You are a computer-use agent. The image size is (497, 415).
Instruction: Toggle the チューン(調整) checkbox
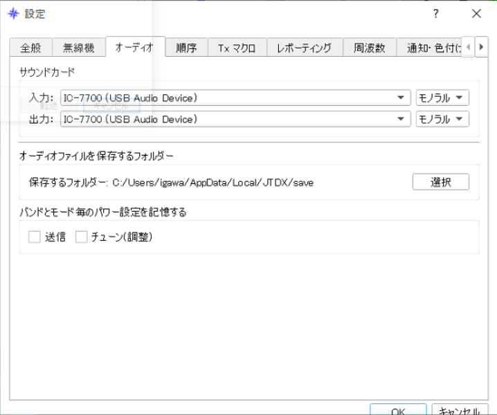coord(81,237)
